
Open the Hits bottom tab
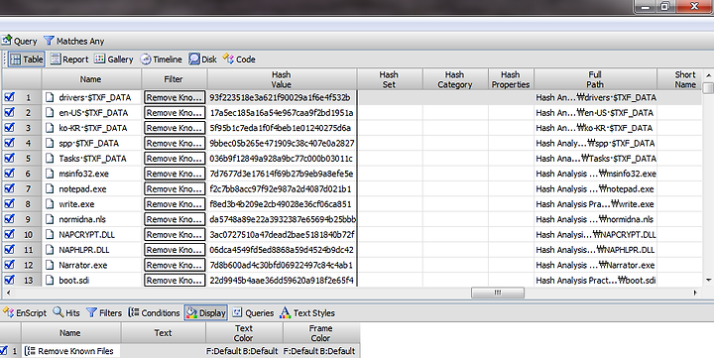(66, 313)
